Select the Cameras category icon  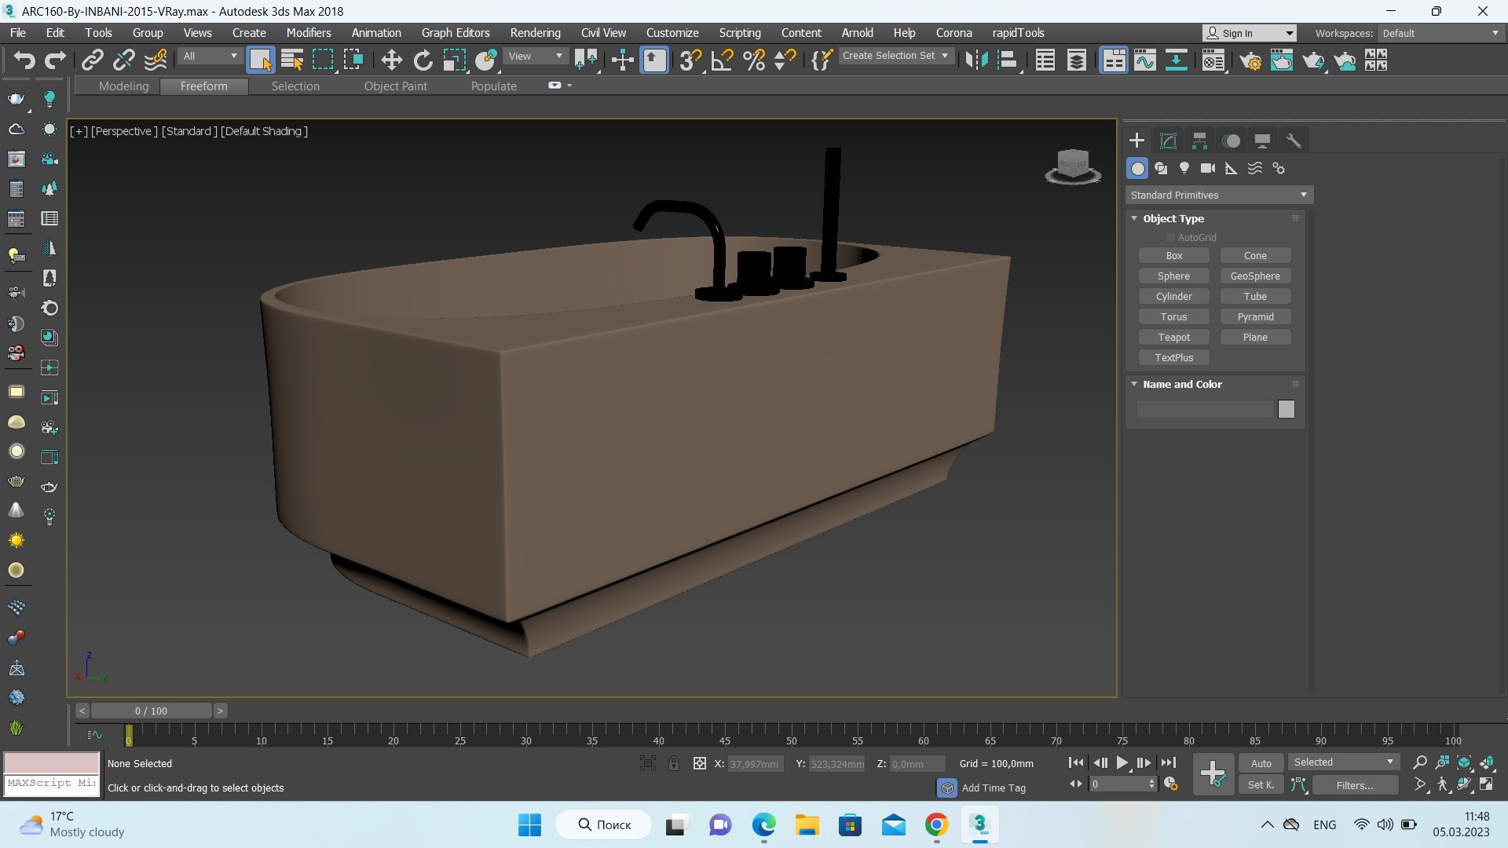1208,168
